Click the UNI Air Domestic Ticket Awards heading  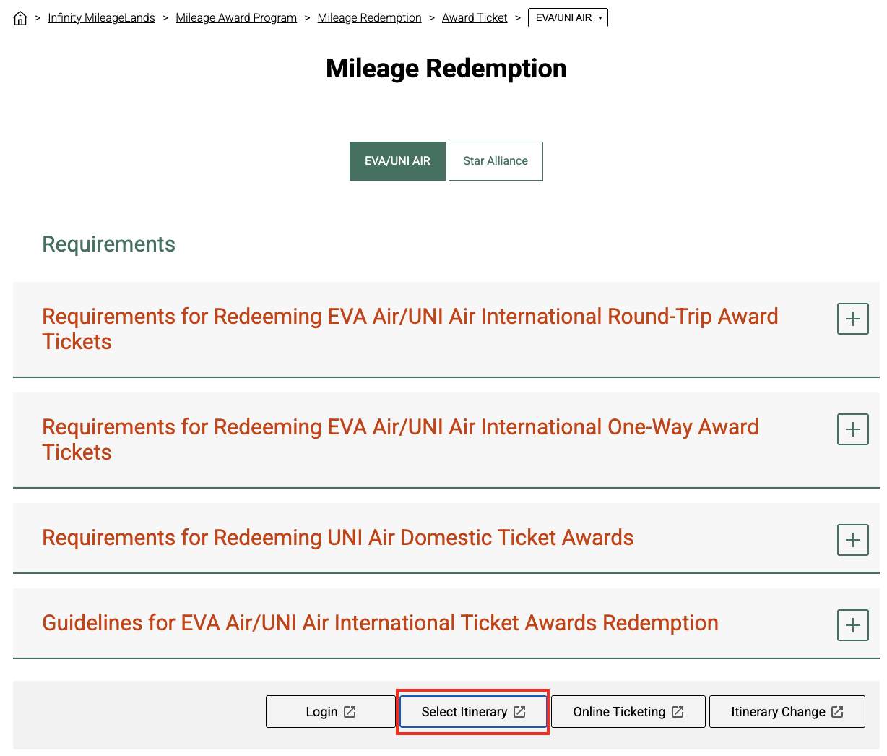337,538
